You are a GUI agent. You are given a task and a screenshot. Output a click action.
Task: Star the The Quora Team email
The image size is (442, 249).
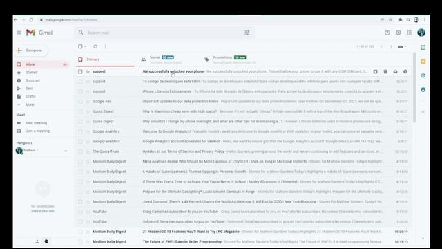(88, 151)
